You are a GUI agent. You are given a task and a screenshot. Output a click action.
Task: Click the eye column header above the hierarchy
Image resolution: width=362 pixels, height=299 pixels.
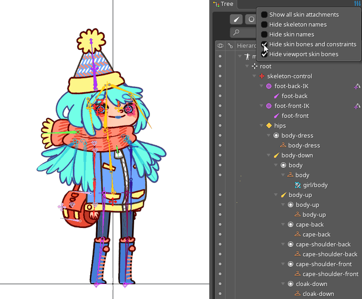click(220, 45)
